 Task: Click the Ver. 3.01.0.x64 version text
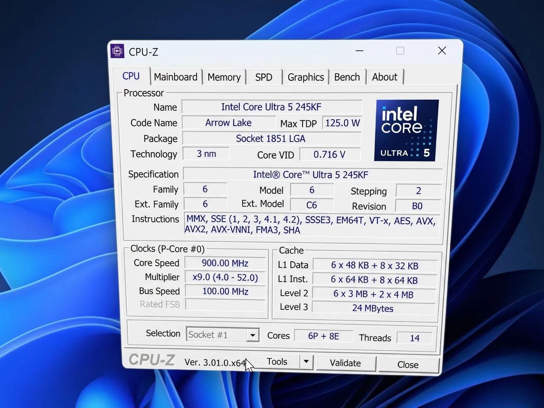[215, 363]
